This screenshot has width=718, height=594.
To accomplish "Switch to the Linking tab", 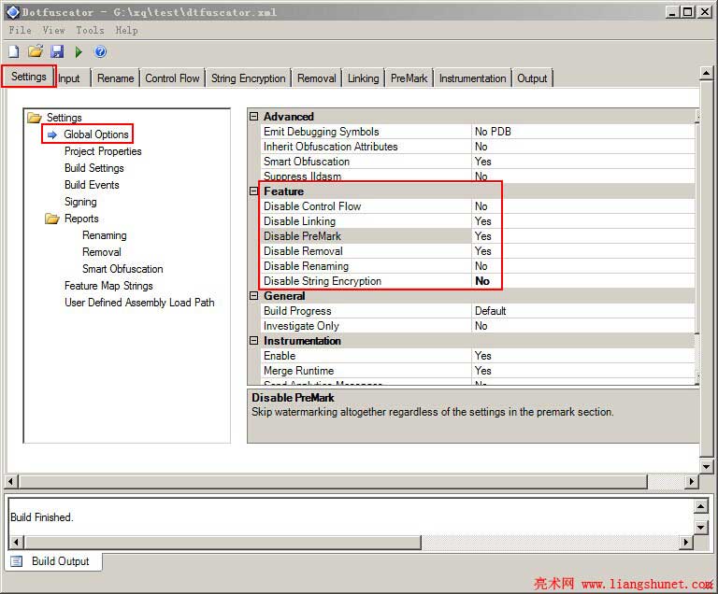I will tap(363, 78).
